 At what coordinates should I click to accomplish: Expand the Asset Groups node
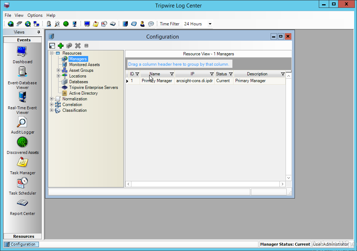click(x=59, y=70)
